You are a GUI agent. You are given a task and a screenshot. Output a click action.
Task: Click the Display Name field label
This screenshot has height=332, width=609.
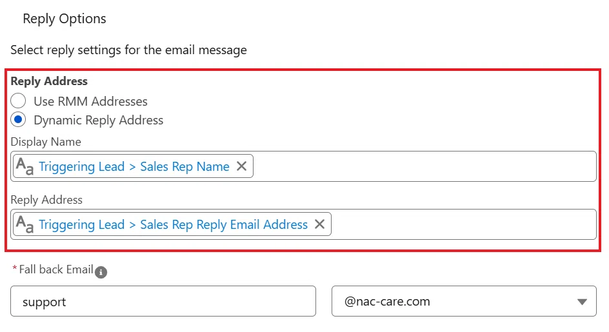[46, 142]
